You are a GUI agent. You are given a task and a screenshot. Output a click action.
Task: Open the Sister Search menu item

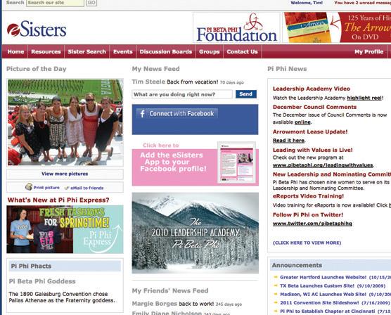(86, 51)
